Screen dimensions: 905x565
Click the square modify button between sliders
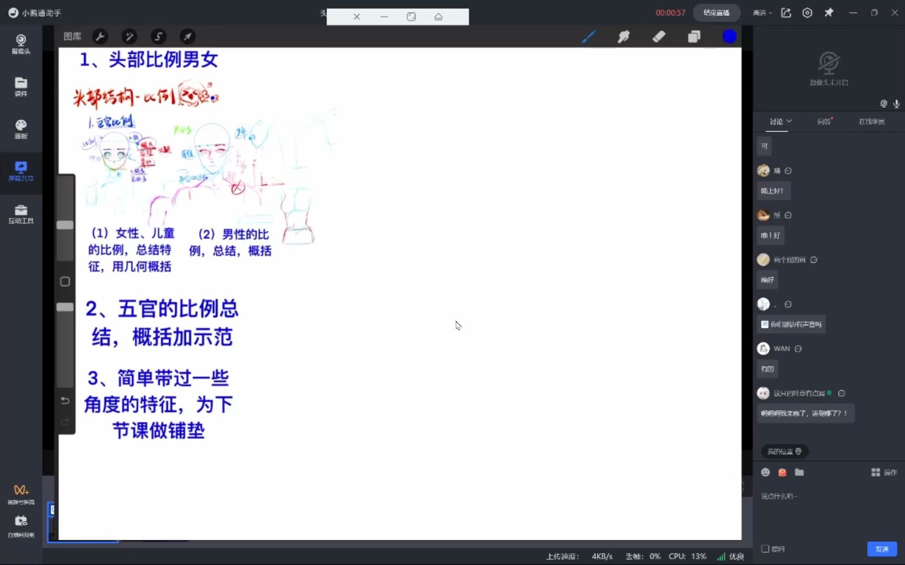65,281
